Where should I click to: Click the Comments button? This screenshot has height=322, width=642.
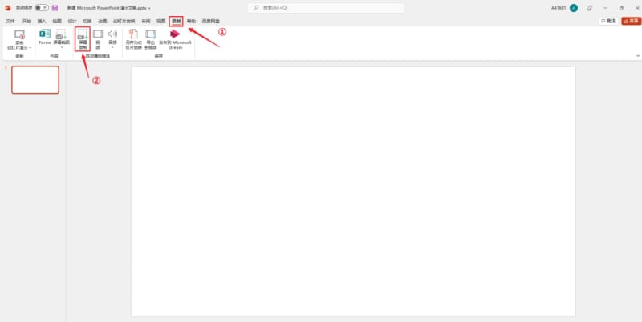(x=608, y=21)
